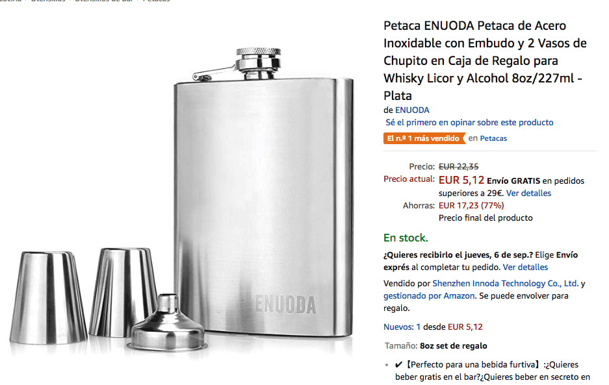The width and height of the screenshot is (609, 385).
Task: Open the seller link Shenzhen Innoda Technology Co., Ltd.
Action: point(506,284)
